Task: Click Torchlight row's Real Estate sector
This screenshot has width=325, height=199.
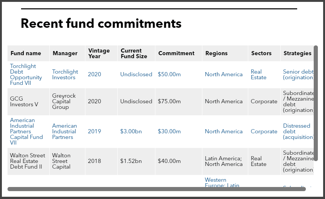Action: (x=258, y=75)
